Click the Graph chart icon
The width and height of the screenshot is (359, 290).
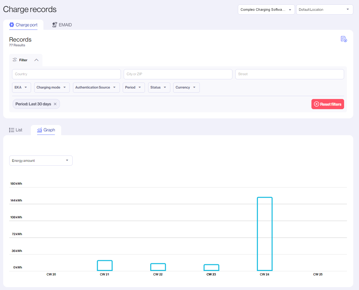40,130
